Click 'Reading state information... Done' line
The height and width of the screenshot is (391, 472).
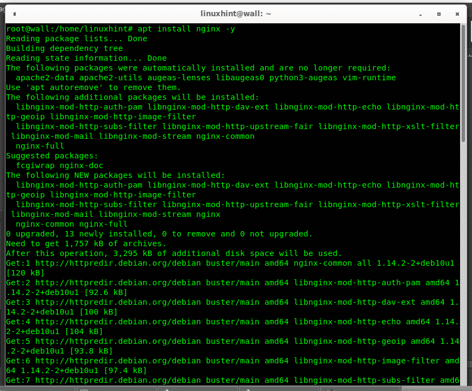[86, 58]
